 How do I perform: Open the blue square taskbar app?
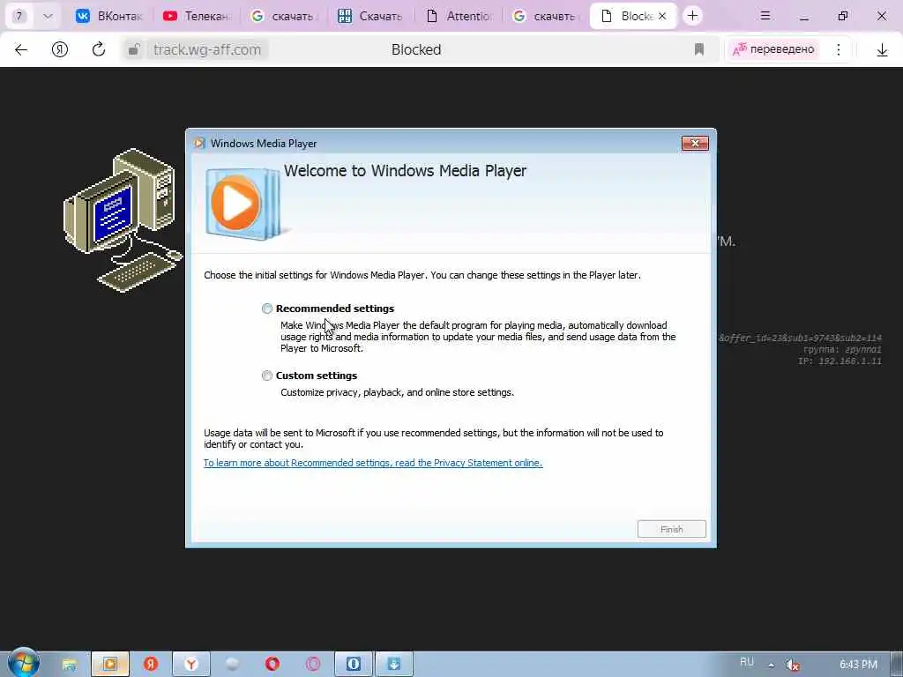coord(354,665)
